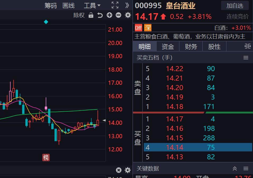The image size is (253, 178).
Task: Click the current price 14.17
Action: pos(147,17)
